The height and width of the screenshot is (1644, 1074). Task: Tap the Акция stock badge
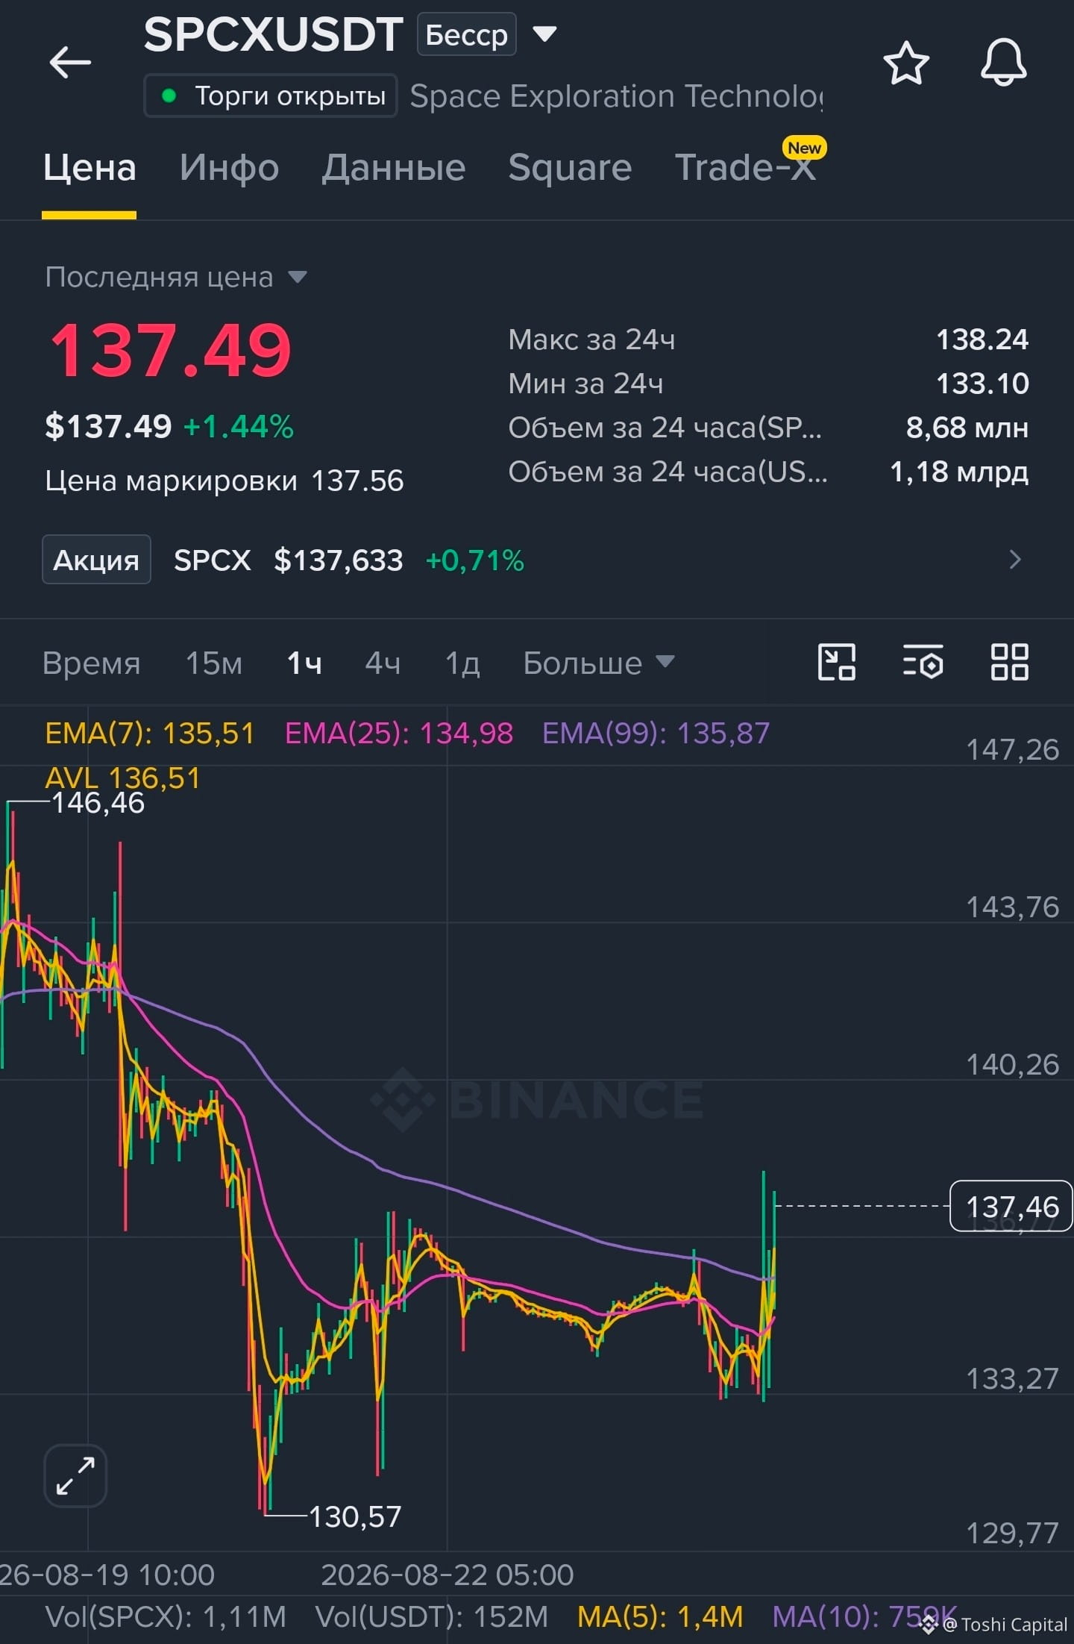tap(96, 560)
